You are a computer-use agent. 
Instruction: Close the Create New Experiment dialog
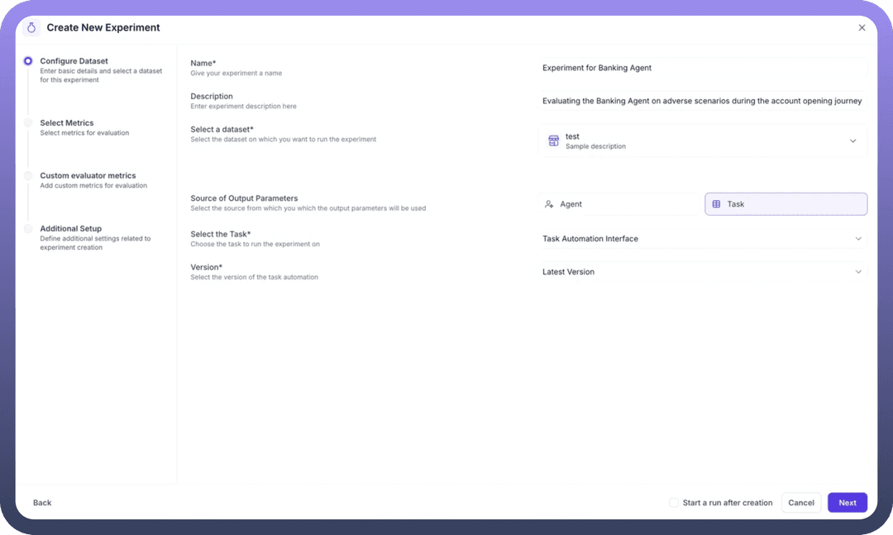pos(862,27)
